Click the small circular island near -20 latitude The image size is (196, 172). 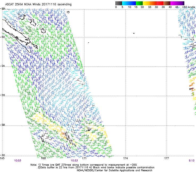point(68,12)
